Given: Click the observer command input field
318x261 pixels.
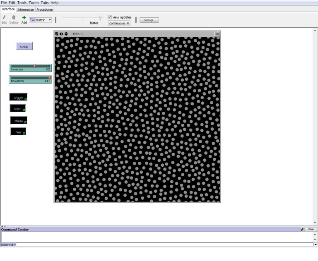Looking at the screenshot, I should tap(164, 245).
